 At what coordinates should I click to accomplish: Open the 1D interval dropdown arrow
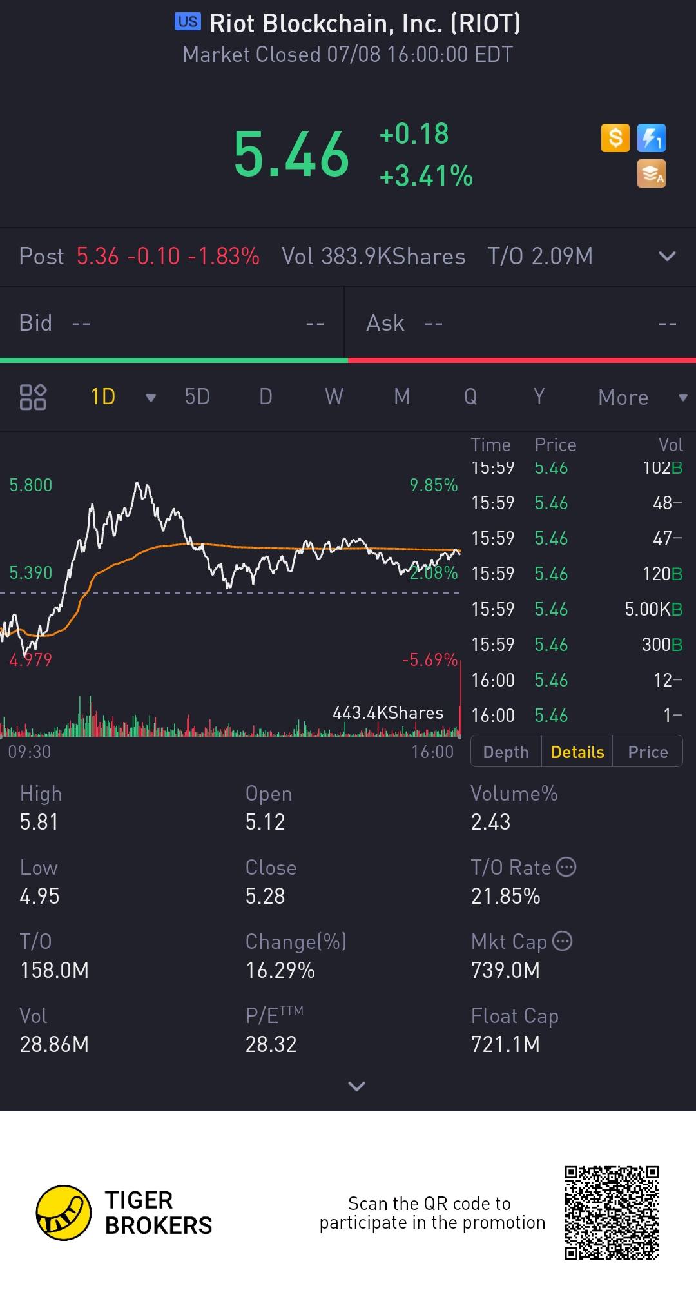[x=151, y=398]
